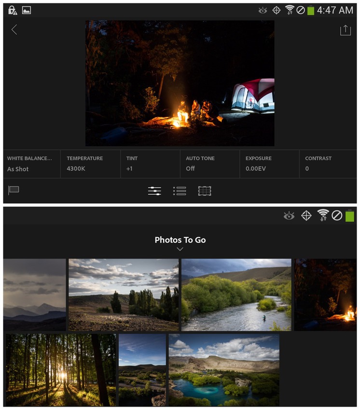Tap the campfire photo in the editor
Screen dimensions: 360x410
click(x=180, y=83)
